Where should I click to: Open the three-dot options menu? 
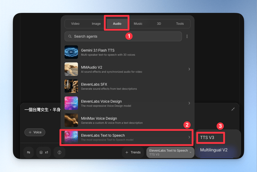[187, 36]
